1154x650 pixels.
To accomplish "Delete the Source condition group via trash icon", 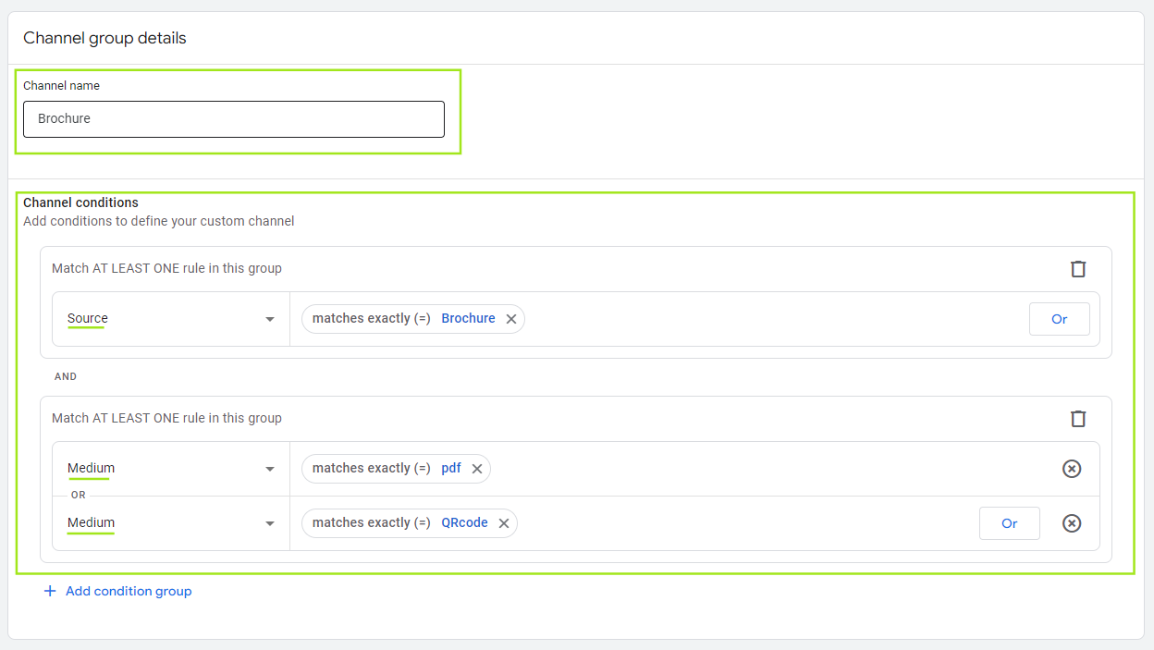I will (1078, 269).
